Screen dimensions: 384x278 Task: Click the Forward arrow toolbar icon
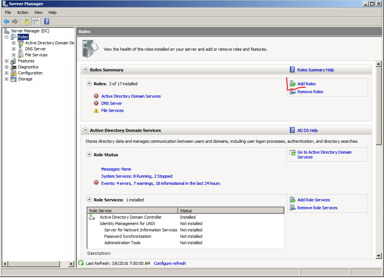(15, 21)
